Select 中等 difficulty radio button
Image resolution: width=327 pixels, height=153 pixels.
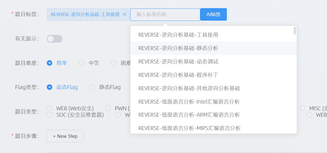(82, 63)
